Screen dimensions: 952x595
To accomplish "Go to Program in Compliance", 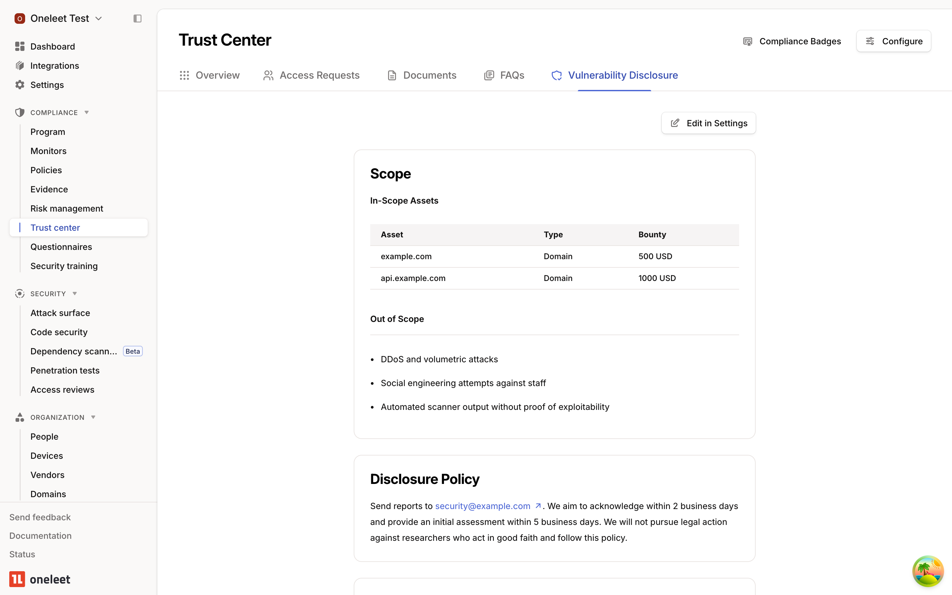I will pyautogui.click(x=48, y=132).
